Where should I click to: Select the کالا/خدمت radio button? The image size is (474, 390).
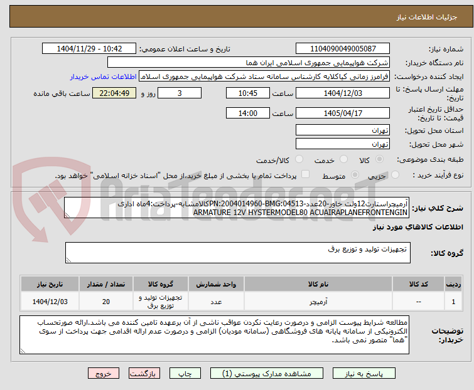[x=299, y=159]
